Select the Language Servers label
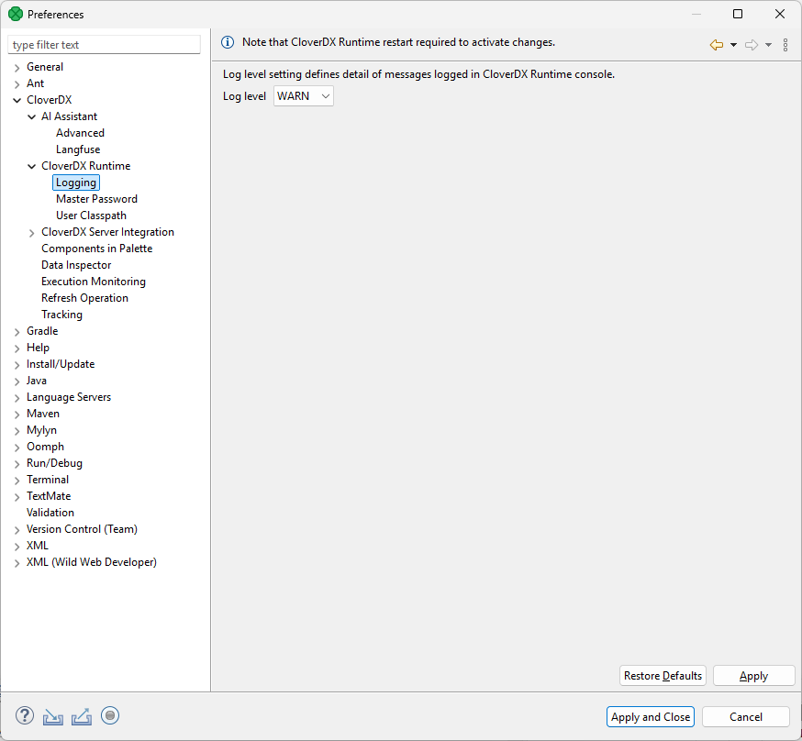Screen dimensions: 802x741 pyautogui.click(x=69, y=397)
